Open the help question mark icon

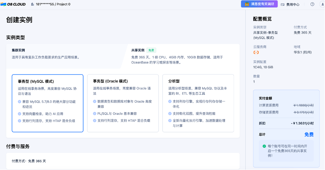click(x=312, y=4)
